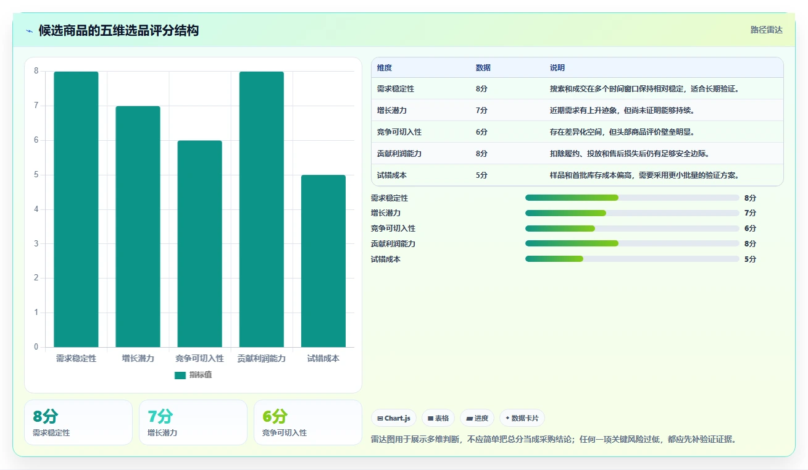
Task: Select the 需求稳定性 table row cell
Action: [396, 89]
